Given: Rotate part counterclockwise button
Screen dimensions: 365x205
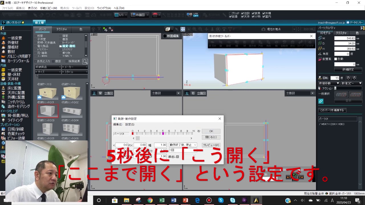Looking at the screenshot, I should 348,78.
